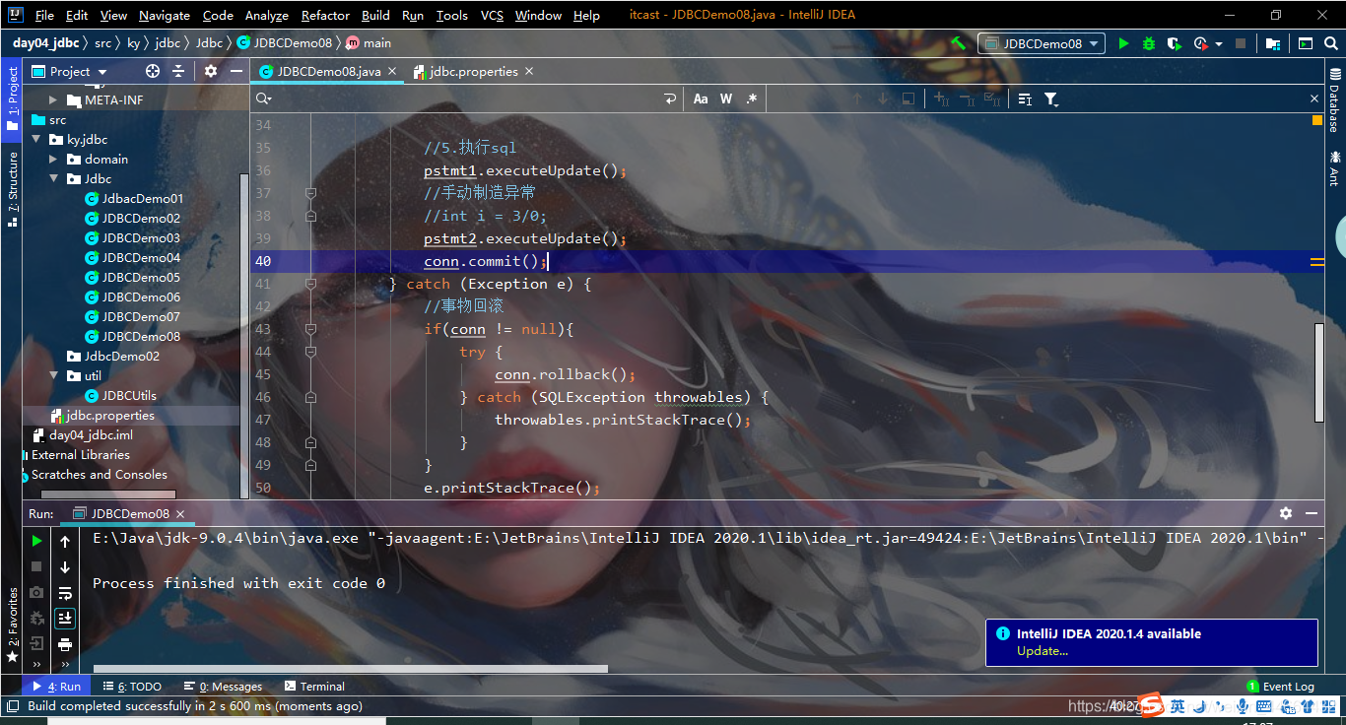Close the JDBCDemo08.java editor tab
This screenshot has height=725, width=1346.
pos(391,71)
